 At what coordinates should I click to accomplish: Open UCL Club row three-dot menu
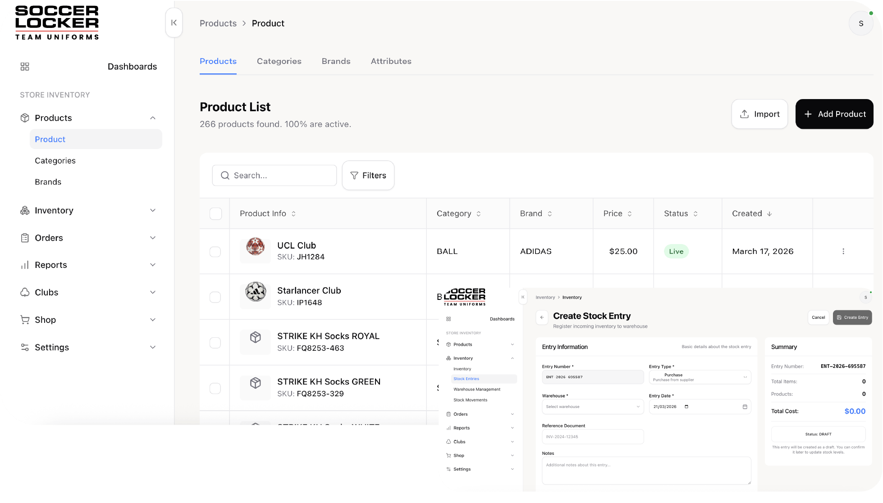843,251
